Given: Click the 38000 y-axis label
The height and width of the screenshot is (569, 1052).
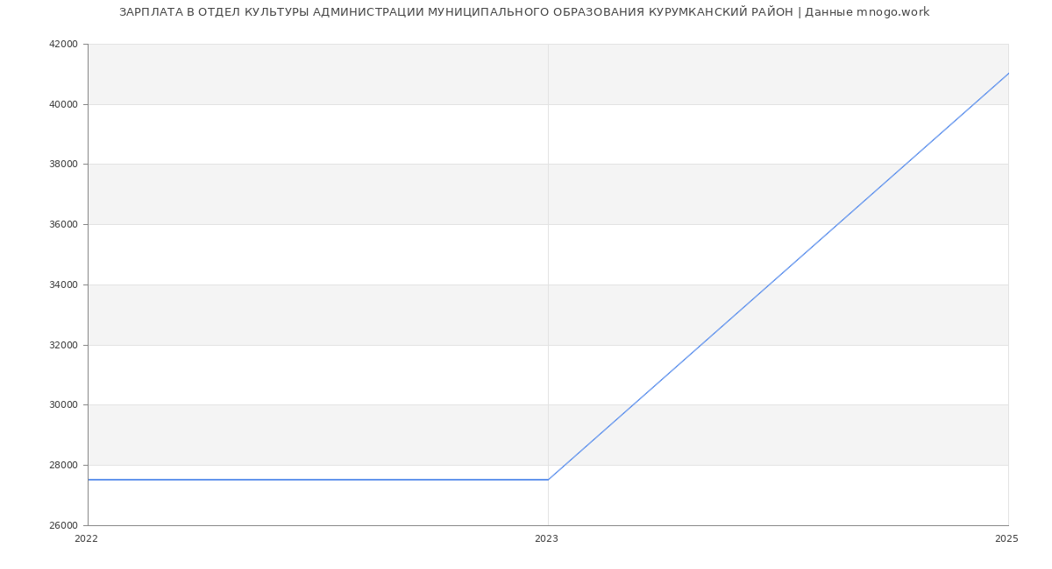Looking at the screenshot, I should 63,165.
